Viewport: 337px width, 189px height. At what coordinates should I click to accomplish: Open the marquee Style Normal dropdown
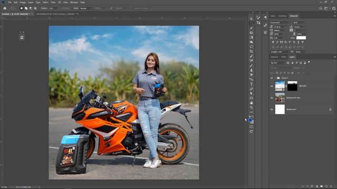click(x=86, y=8)
